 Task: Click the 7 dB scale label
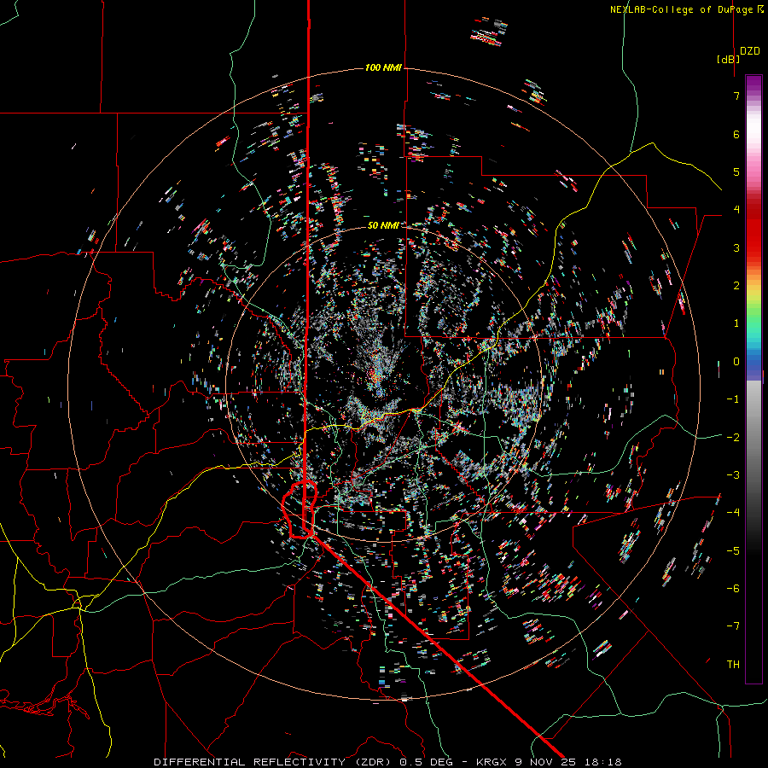[736, 96]
